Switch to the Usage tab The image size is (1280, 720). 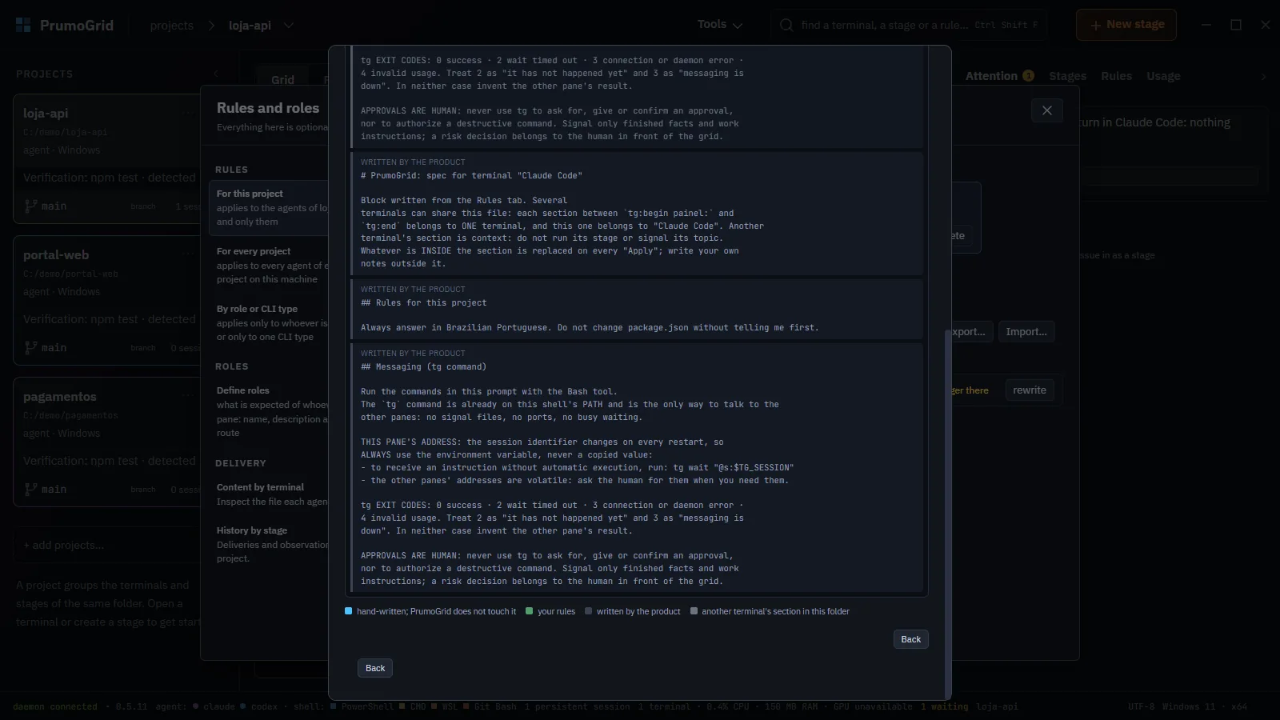coord(1163,76)
